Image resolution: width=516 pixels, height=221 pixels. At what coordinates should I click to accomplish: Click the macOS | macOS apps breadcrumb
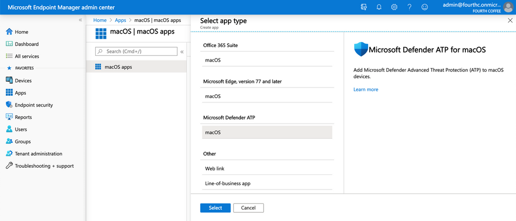coord(158,20)
